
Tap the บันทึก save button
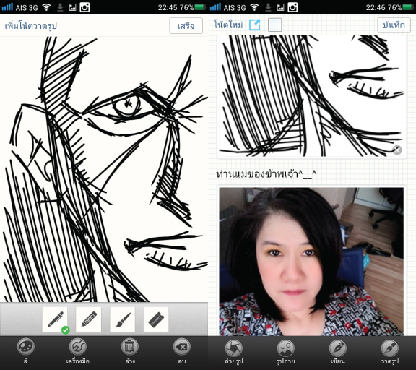pos(394,25)
